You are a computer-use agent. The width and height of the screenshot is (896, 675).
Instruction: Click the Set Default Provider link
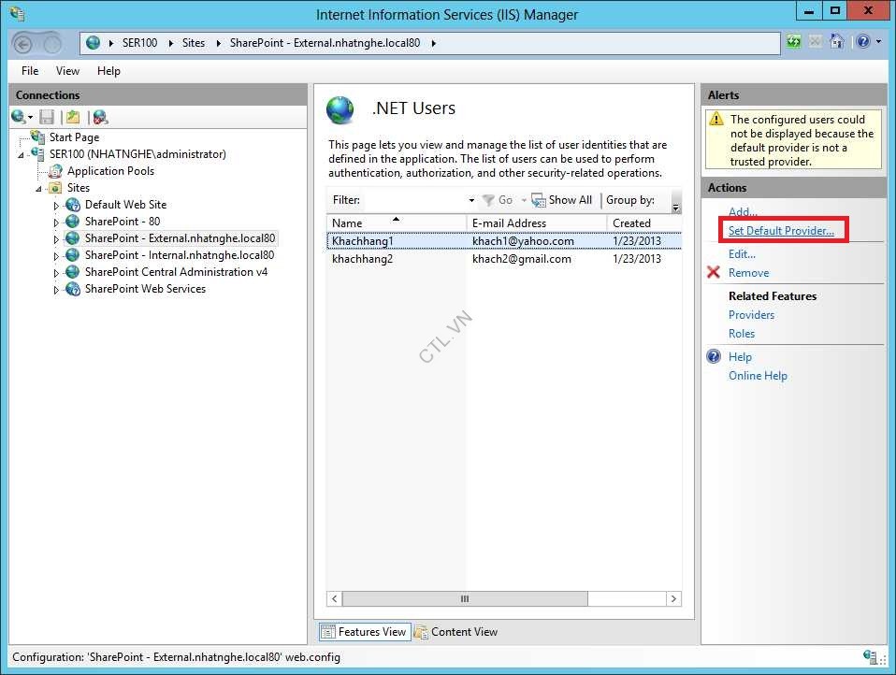pos(781,231)
